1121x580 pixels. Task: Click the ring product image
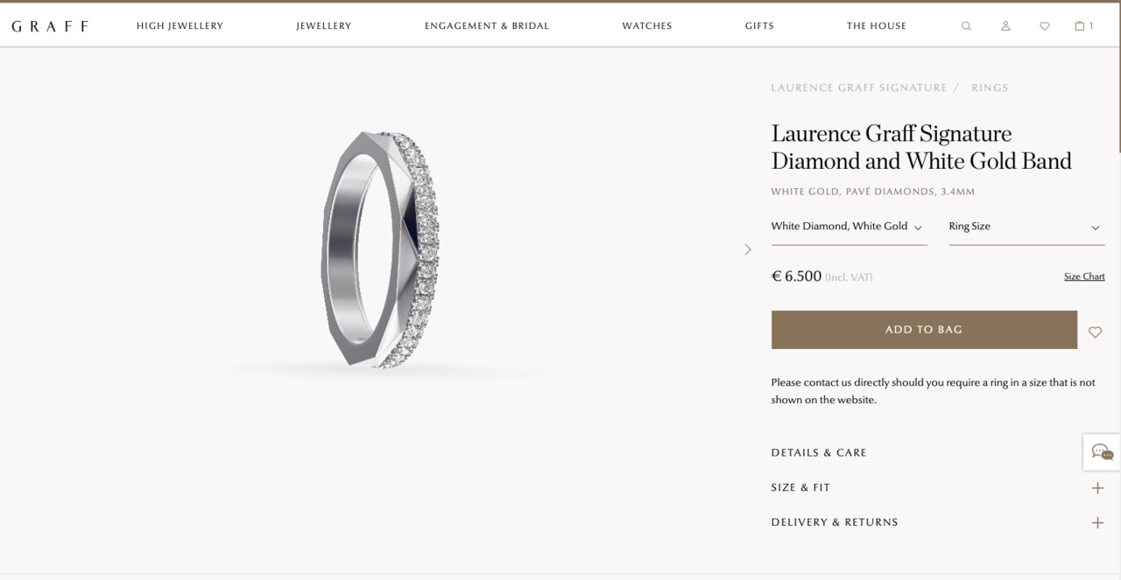381,249
